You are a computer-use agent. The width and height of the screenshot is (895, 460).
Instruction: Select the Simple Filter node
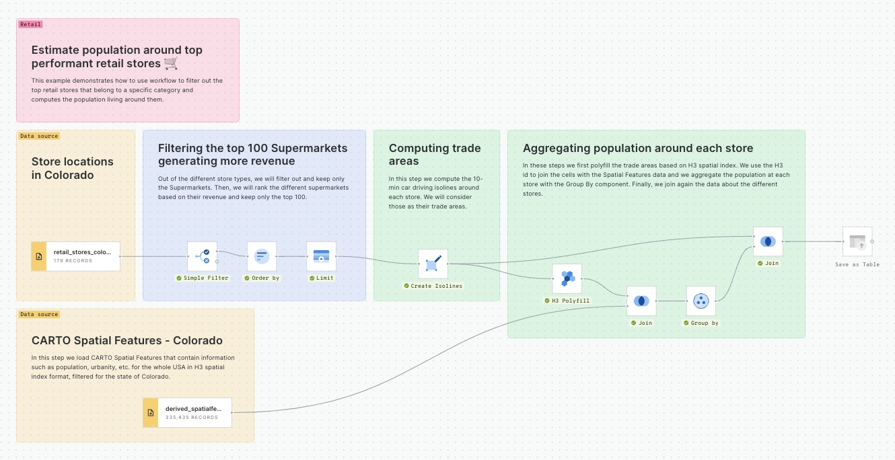point(202,256)
